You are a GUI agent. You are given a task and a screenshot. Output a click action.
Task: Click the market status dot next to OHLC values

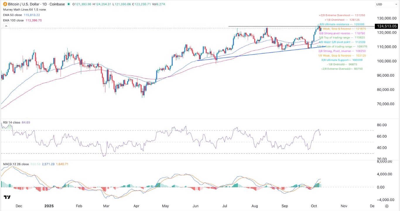(x=68, y=4)
